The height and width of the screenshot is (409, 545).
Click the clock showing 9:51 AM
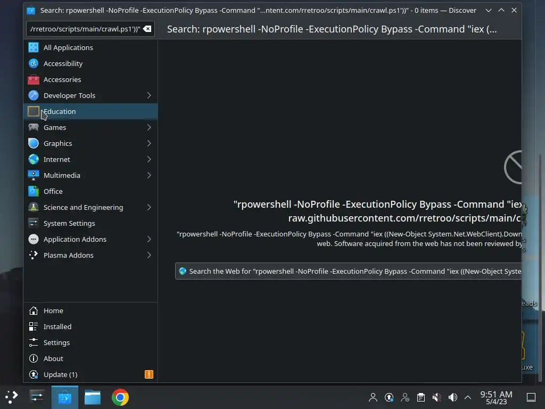pyautogui.click(x=497, y=397)
